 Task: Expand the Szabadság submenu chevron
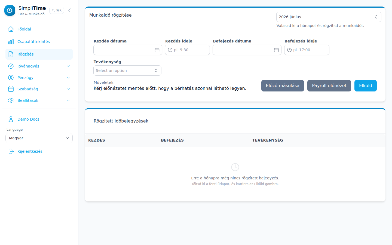click(68, 89)
